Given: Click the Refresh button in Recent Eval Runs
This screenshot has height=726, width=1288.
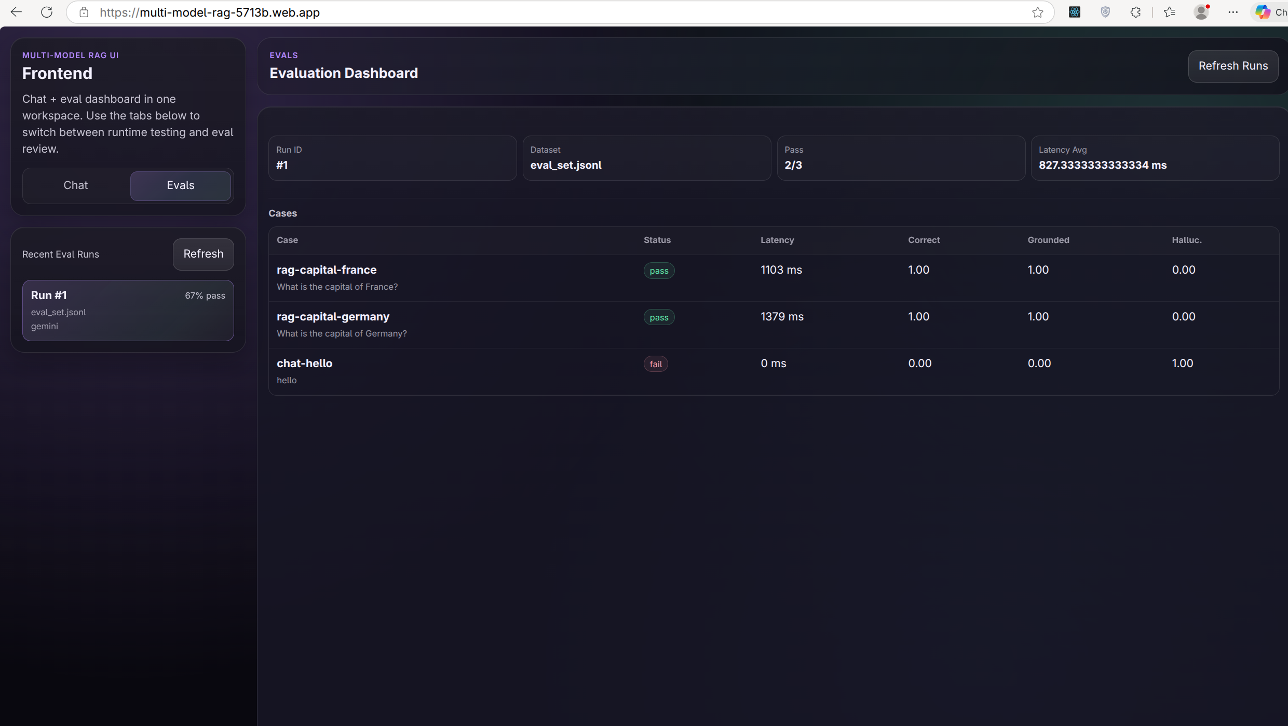Looking at the screenshot, I should [204, 254].
